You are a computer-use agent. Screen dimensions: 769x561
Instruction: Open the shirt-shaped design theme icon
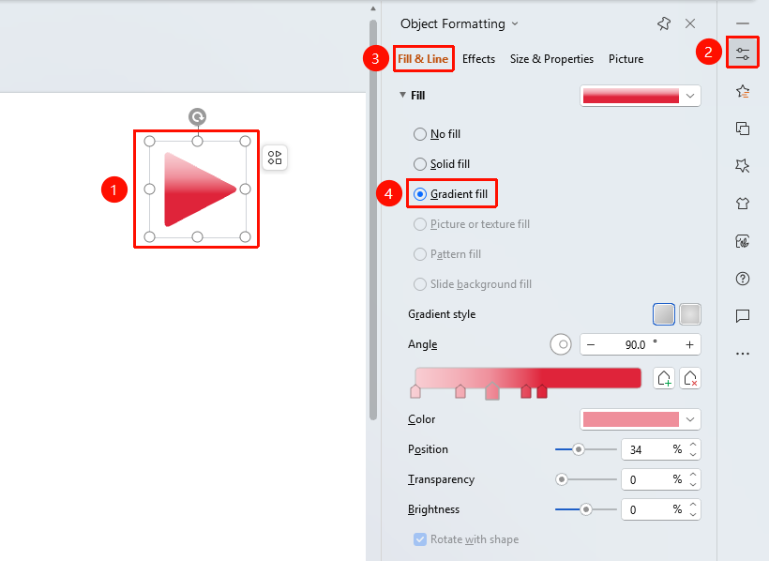[743, 203]
